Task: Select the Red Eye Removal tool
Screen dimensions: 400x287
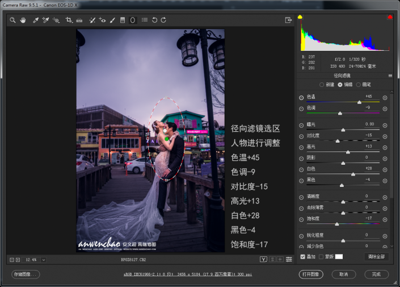Action: pyautogui.click(x=102, y=20)
